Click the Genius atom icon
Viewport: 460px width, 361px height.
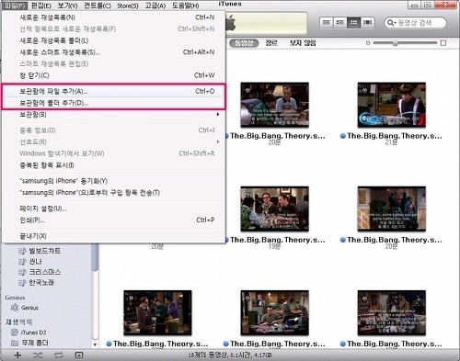click(15, 308)
